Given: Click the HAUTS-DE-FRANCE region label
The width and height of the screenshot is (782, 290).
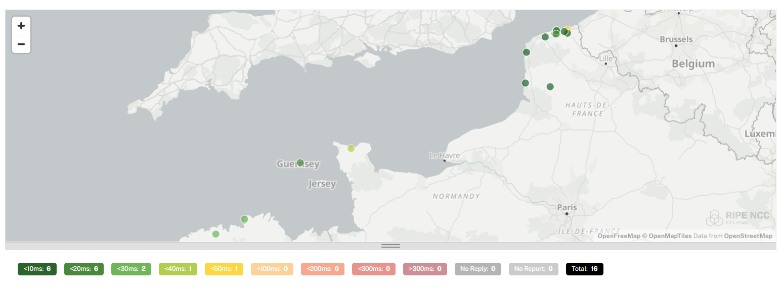Looking at the screenshot, I should [587, 109].
